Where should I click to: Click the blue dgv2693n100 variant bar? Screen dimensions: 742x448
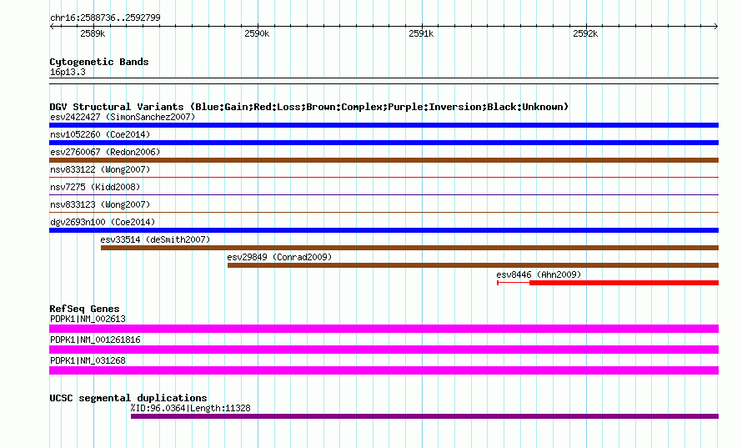tap(384, 230)
